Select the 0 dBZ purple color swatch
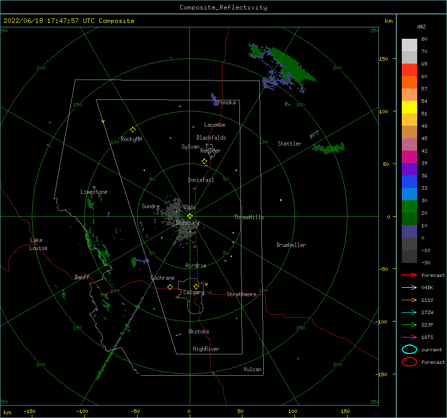Screen dimensions: 447x418 pyautogui.click(x=409, y=231)
